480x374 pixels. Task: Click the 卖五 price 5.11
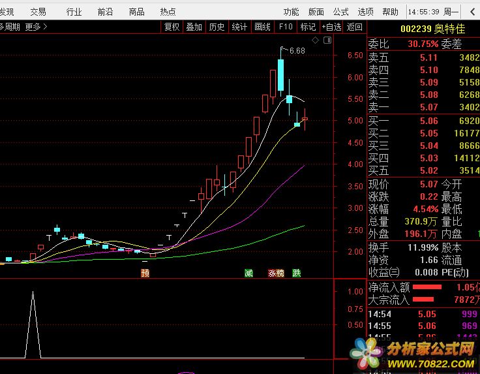(429, 57)
